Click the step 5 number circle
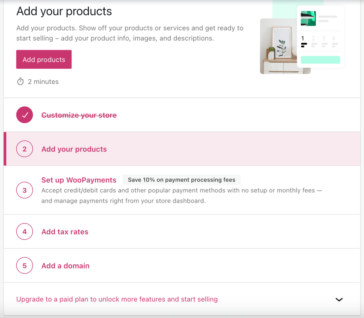 click(x=25, y=266)
